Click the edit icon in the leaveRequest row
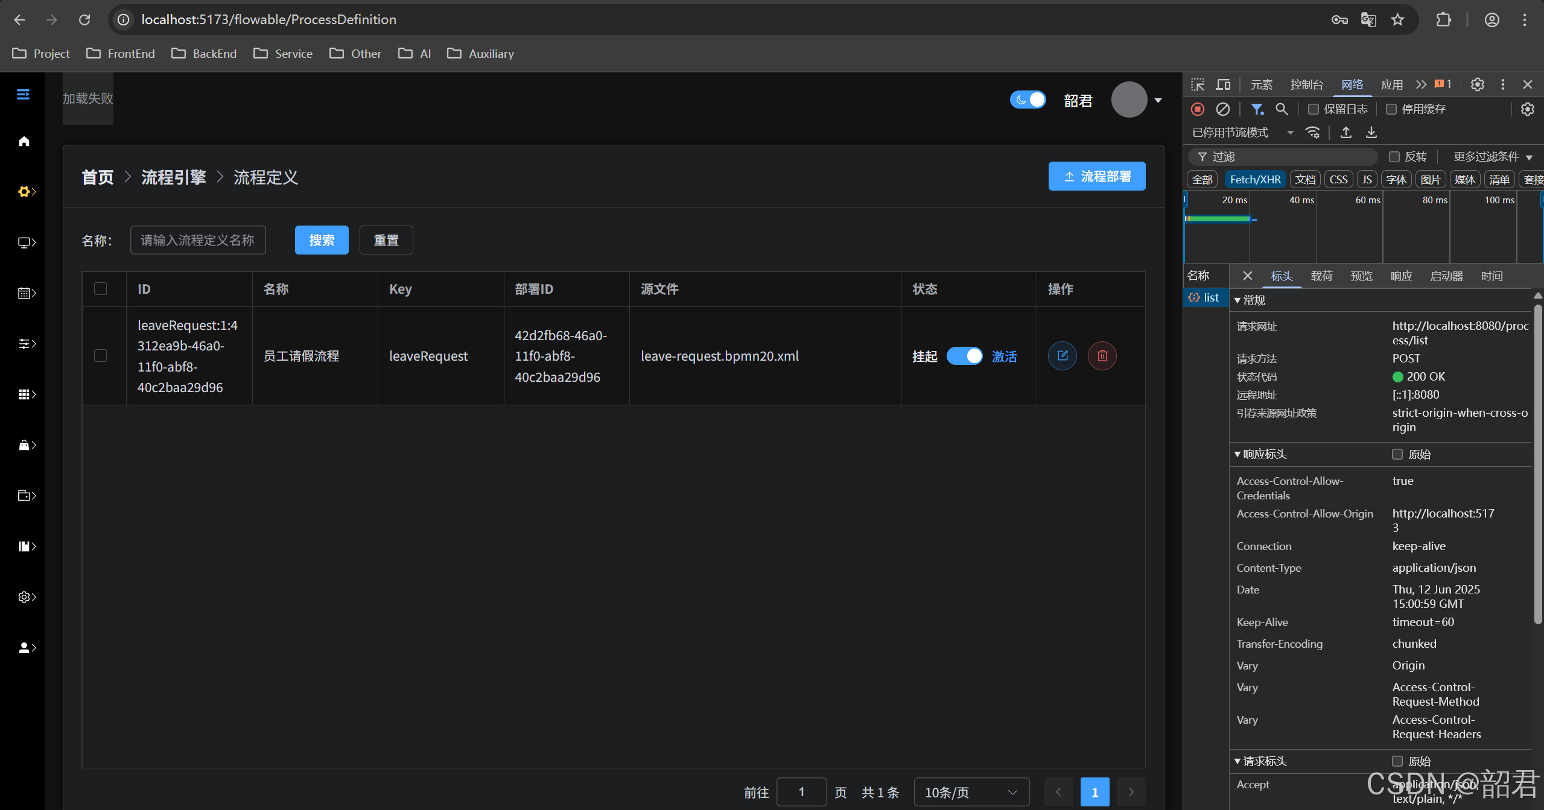This screenshot has height=810, width=1544. pyautogui.click(x=1062, y=356)
